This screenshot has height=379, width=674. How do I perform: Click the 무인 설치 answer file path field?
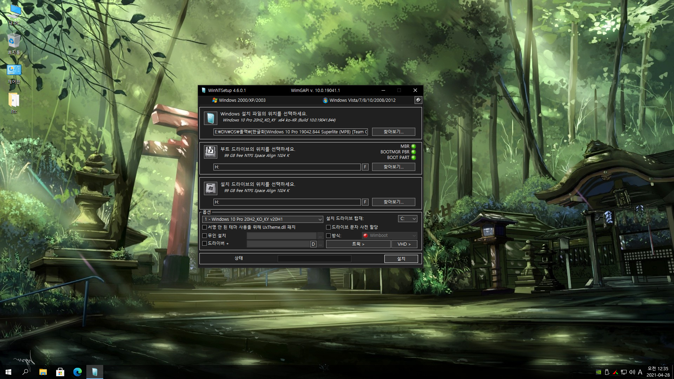coord(282,236)
